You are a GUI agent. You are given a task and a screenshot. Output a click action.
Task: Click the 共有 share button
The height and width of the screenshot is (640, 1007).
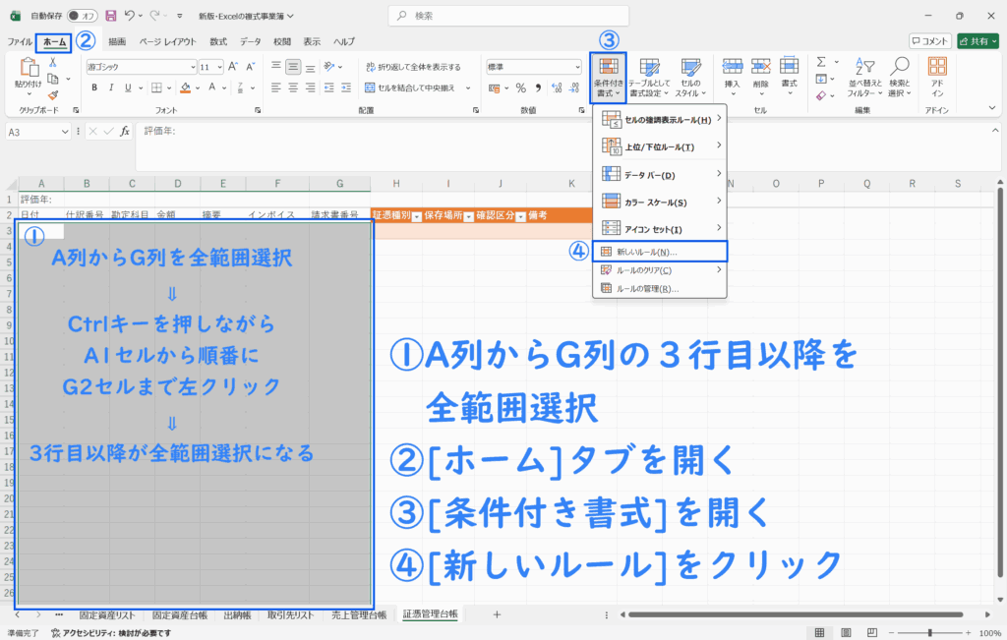coord(977,41)
